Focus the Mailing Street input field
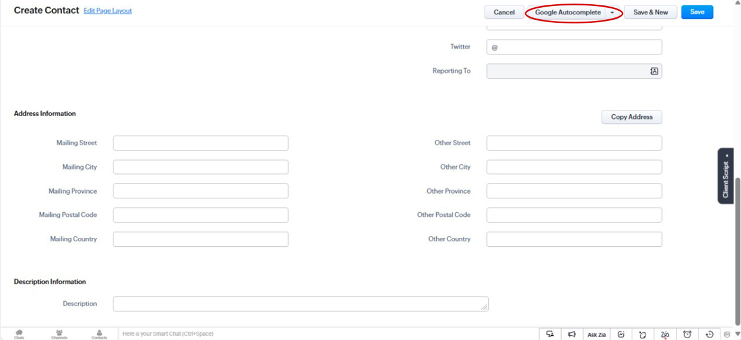 pyautogui.click(x=200, y=143)
